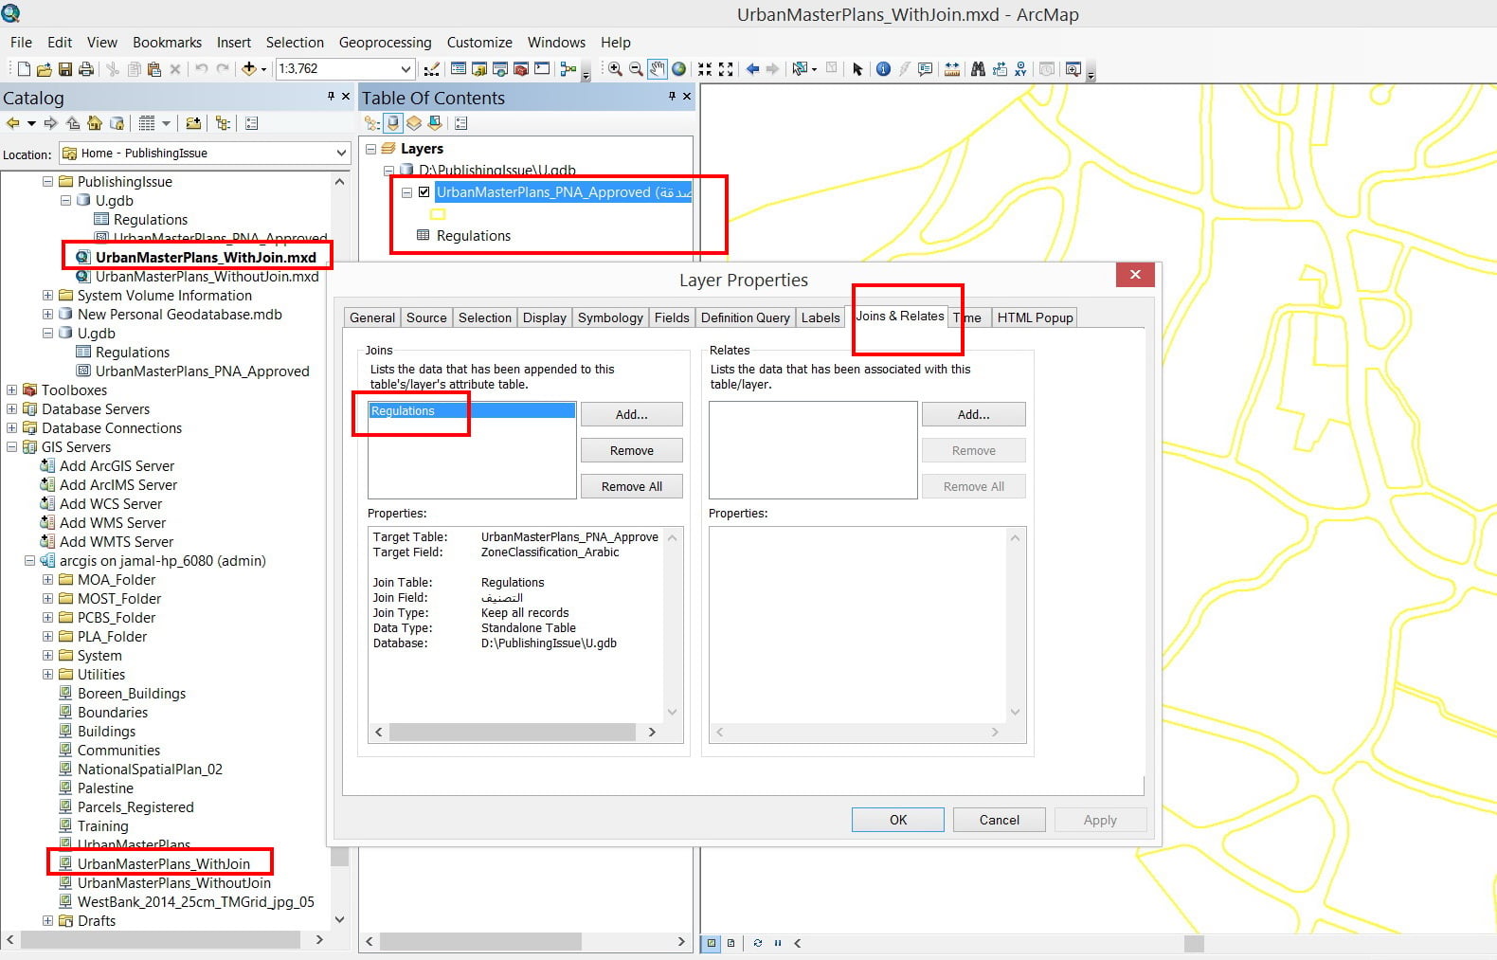Select the Fields tab

(672, 317)
